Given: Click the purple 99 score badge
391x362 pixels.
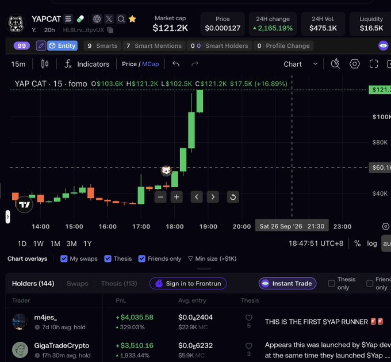Looking at the screenshot, I should pyautogui.click(x=22, y=45).
